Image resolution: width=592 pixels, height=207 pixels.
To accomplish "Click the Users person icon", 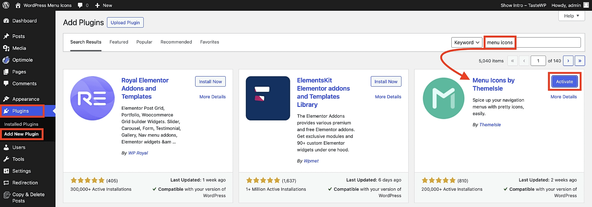I will coord(6,147).
